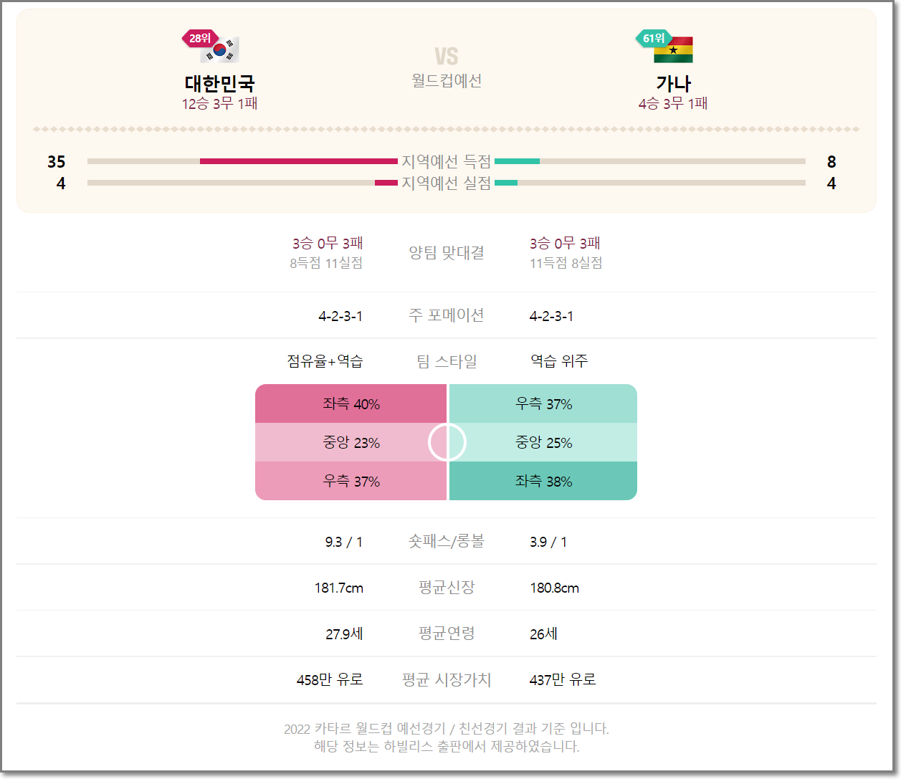Select Korea's 좌측 40% attack zone

pyautogui.click(x=351, y=403)
